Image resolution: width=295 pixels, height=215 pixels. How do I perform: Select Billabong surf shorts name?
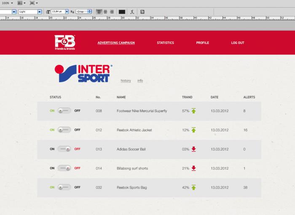tap(132, 168)
